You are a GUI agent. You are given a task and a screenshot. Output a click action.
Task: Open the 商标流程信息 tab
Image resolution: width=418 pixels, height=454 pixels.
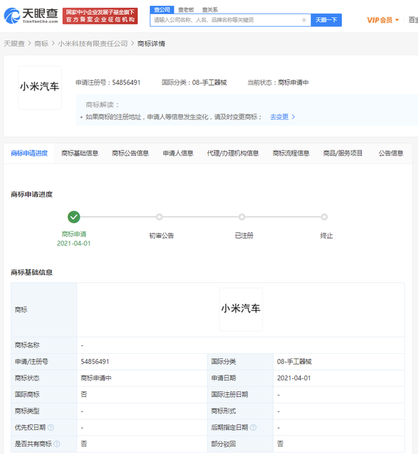[291, 153]
